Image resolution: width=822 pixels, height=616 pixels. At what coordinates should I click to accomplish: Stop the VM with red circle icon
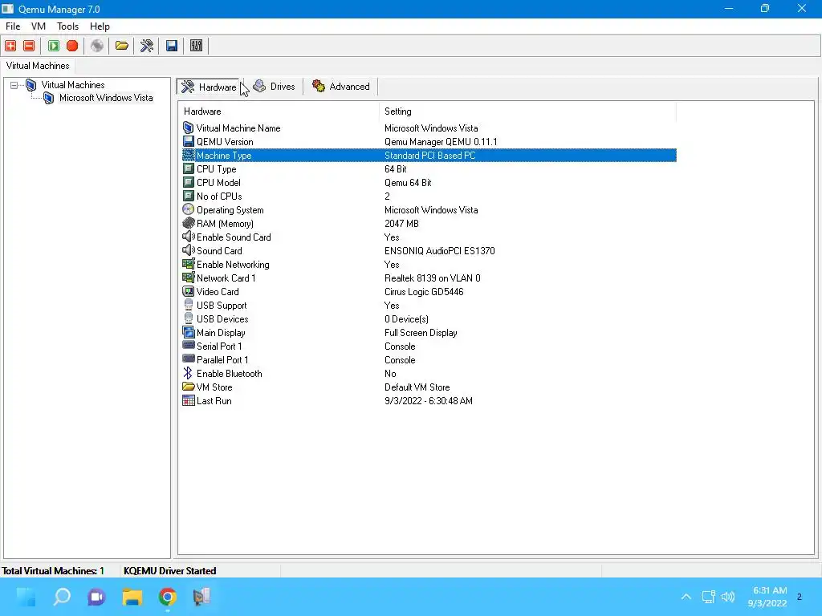pyautogui.click(x=72, y=46)
